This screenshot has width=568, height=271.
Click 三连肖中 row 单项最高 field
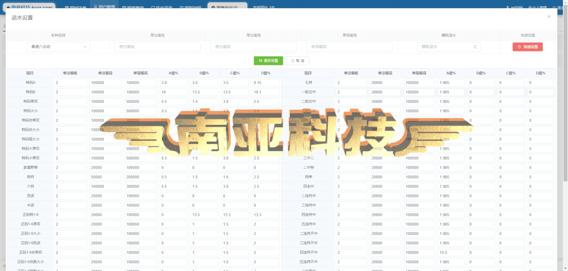coord(419,205)
